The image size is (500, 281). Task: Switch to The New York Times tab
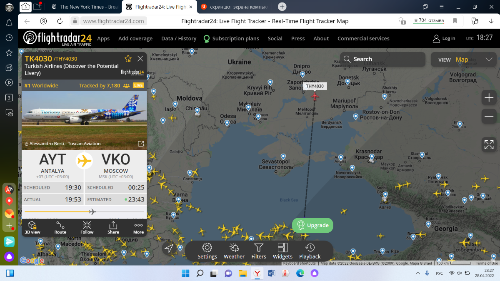pyautogui.click(x=85, y=7)
